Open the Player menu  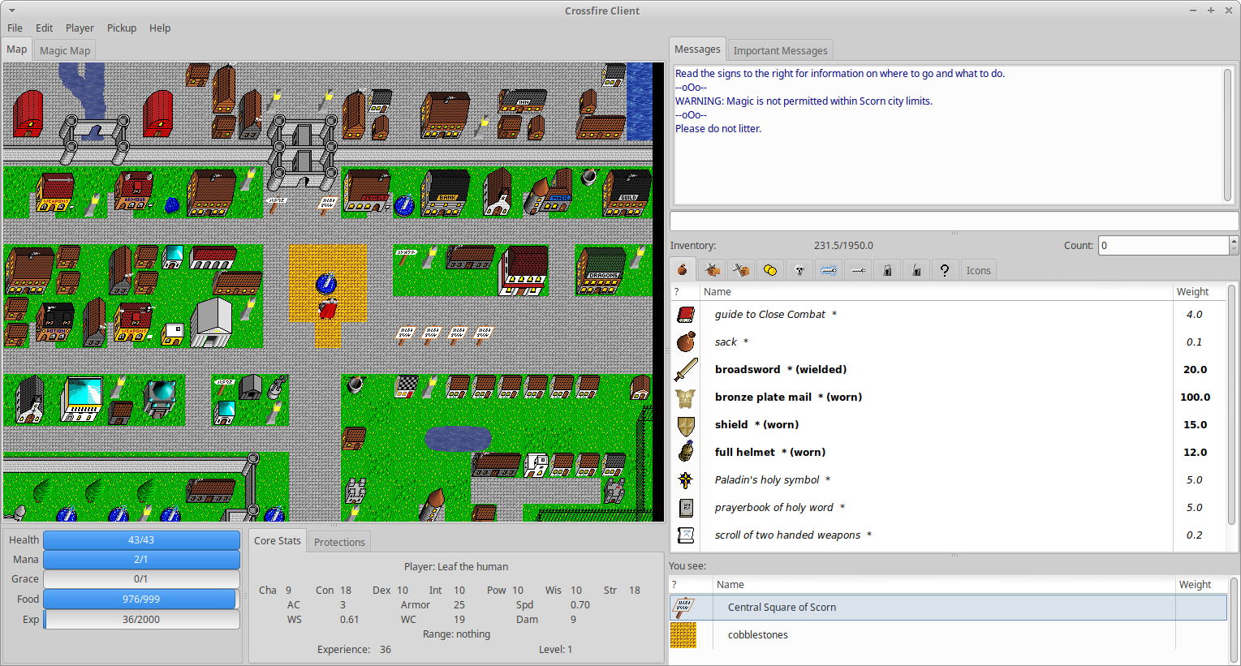[80, 28]
